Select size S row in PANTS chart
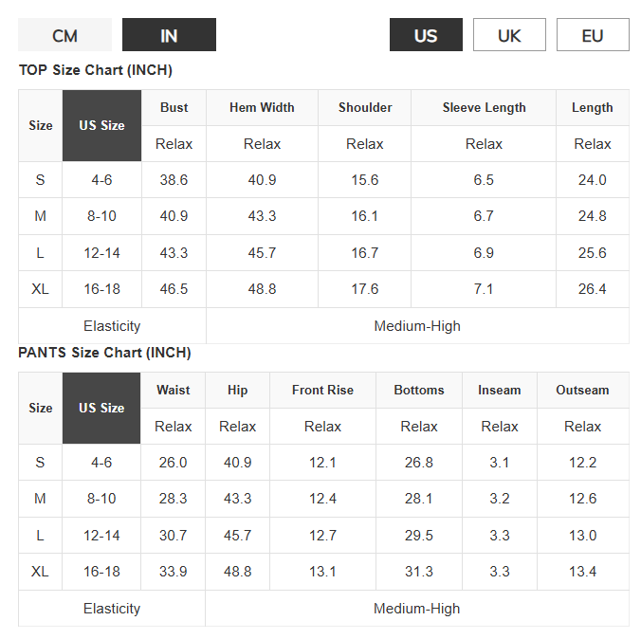 coord(323,463)
